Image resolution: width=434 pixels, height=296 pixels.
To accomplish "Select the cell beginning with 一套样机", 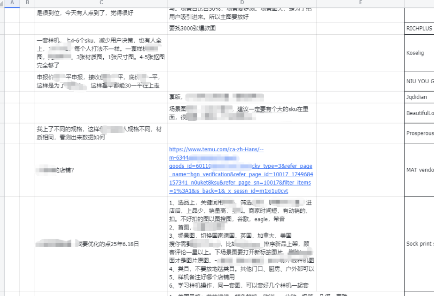I will (x=101, y=53).
